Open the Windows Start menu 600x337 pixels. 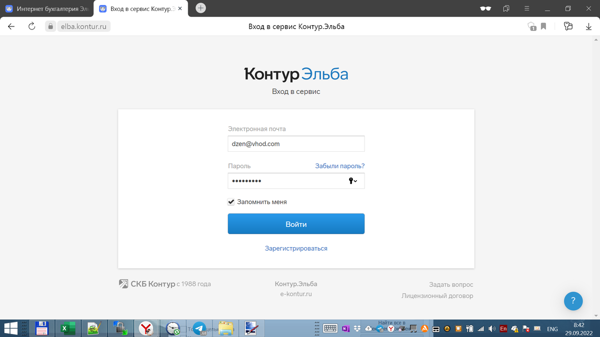click(11, 328)
